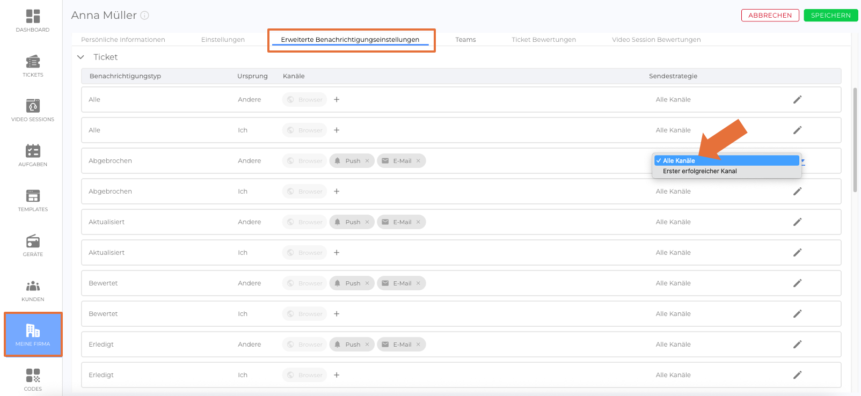Add a channel to Bewertet Ich row

click(x=337, y=314)
